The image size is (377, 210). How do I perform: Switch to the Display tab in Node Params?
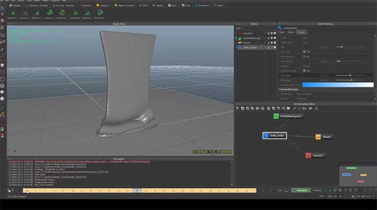click(302, 32)
